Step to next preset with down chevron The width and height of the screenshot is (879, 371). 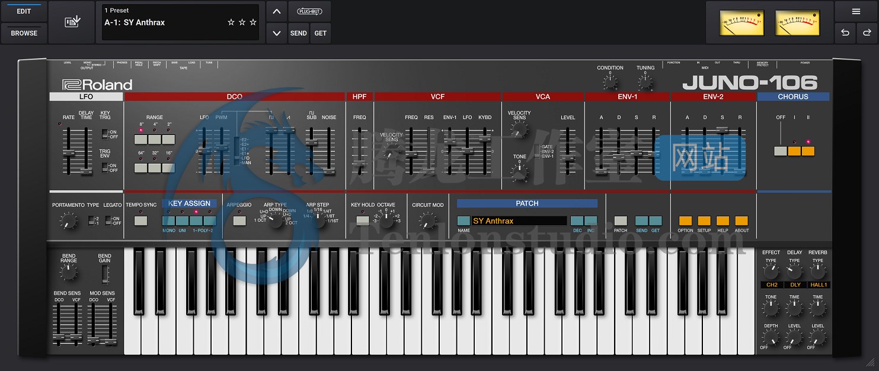pos(276,33)
